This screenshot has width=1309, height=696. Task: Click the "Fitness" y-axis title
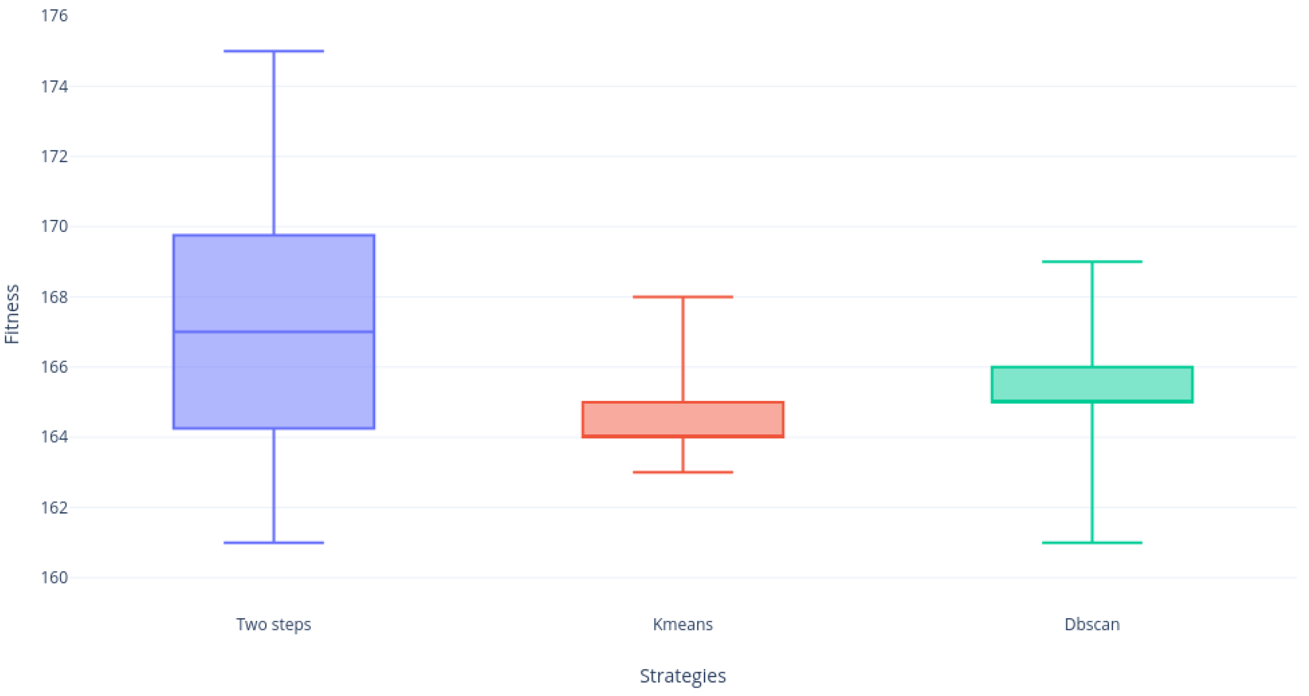coord(12,314)
